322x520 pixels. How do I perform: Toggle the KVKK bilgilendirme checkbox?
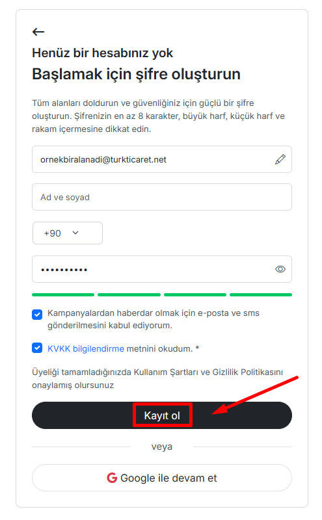click(37, 348)
